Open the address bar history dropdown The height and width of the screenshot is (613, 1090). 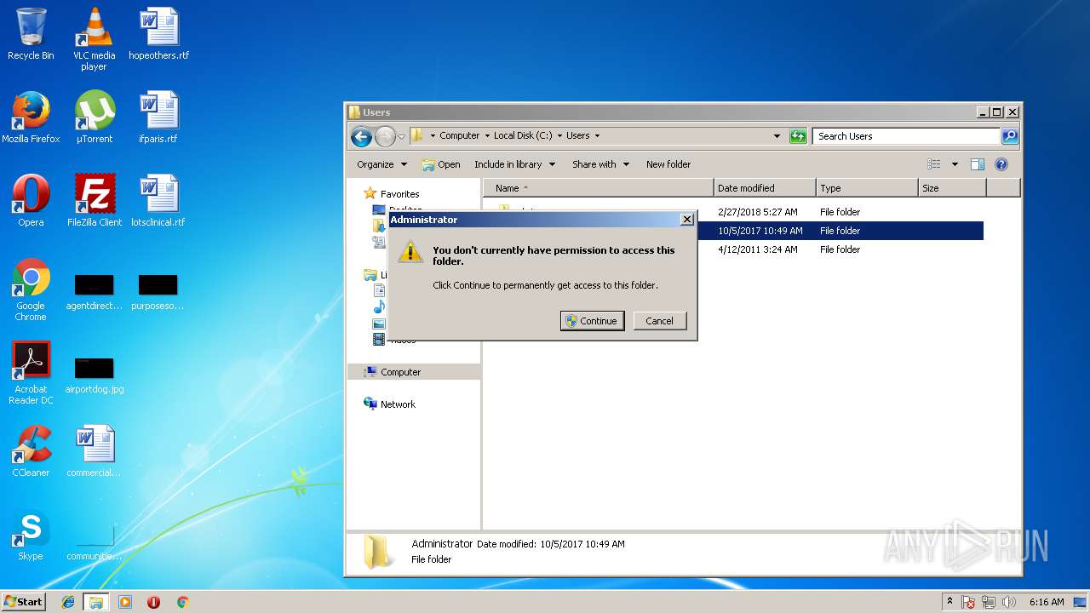(x=777, y=136)
